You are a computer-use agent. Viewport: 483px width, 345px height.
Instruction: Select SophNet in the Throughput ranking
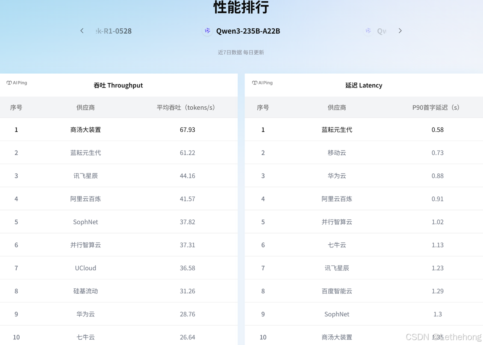tap(86, 222)
